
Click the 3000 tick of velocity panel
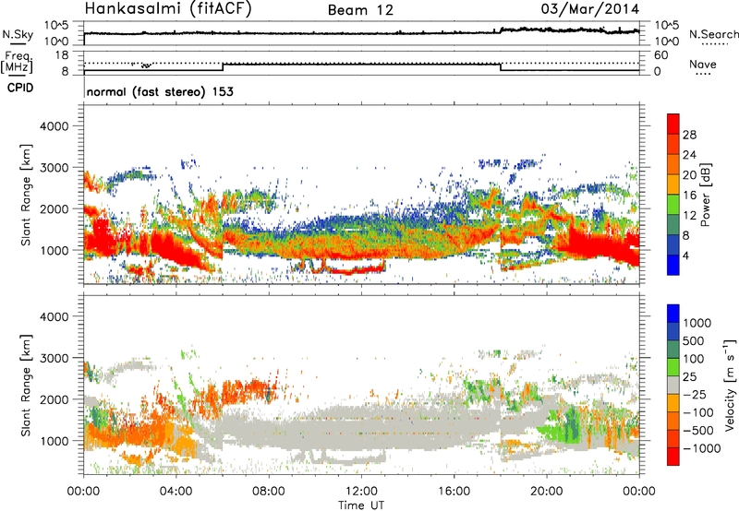pos(55,358)
